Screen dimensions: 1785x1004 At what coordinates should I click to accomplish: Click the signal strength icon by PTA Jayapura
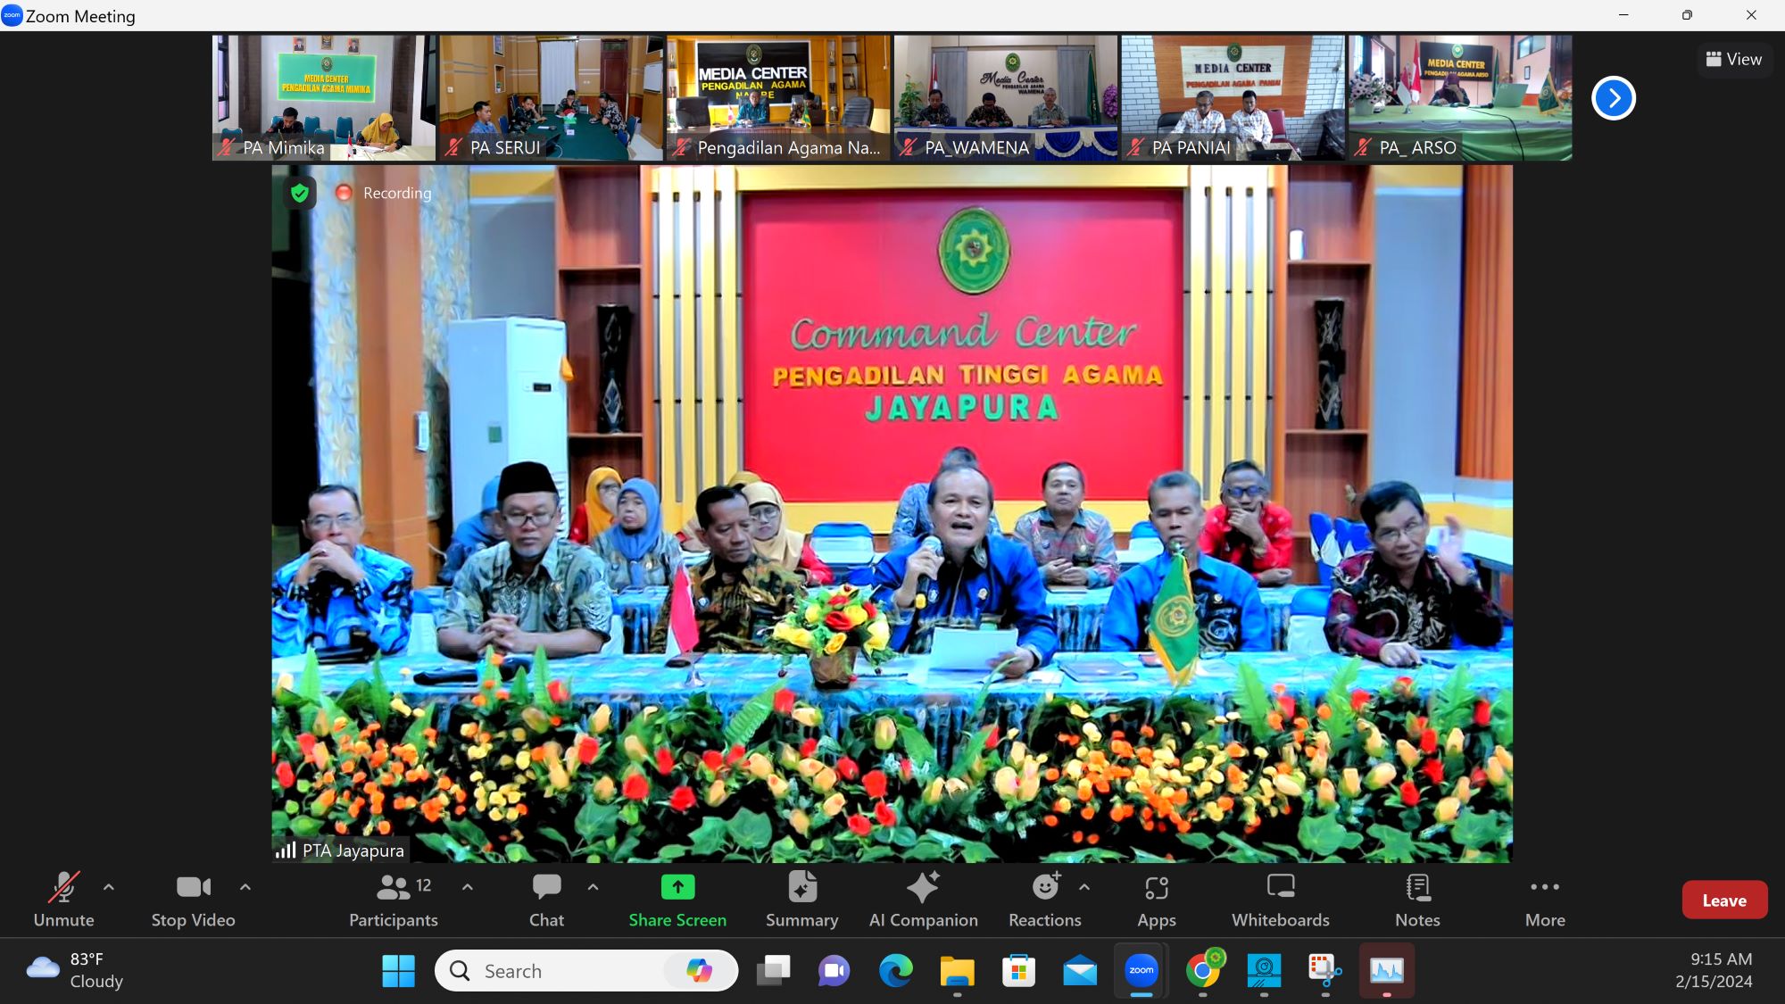click(286, 850)
